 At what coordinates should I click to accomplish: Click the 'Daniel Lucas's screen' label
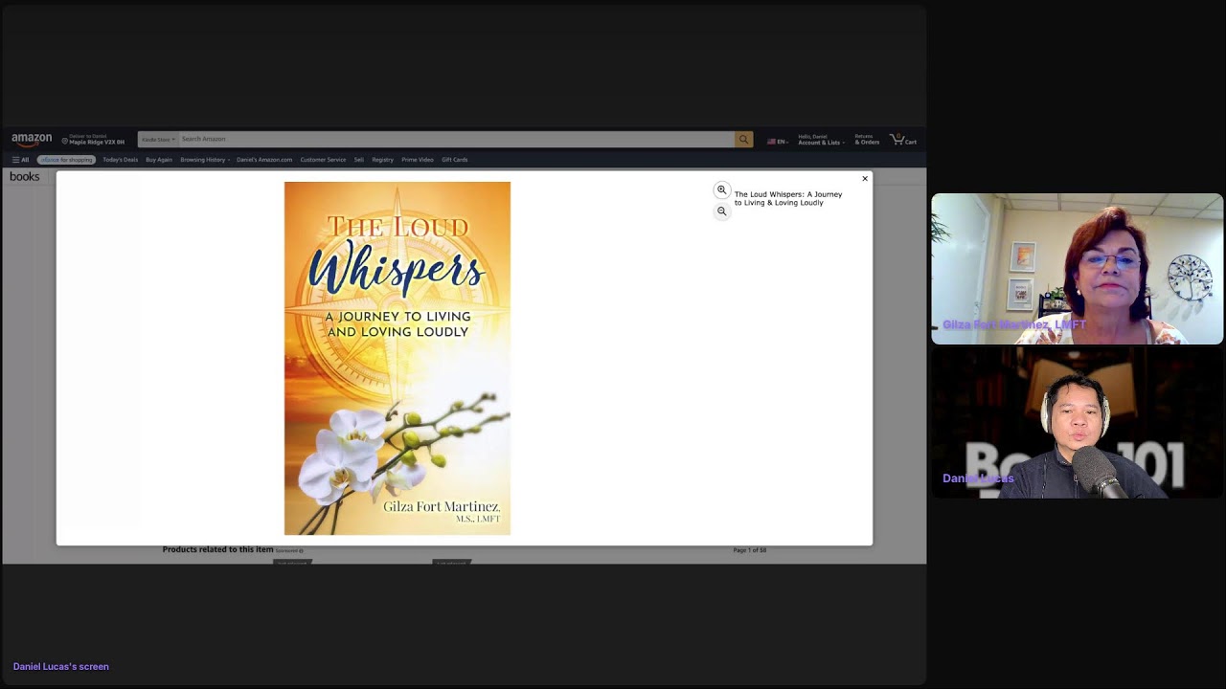pyautogui.click(x=61, y=666)
